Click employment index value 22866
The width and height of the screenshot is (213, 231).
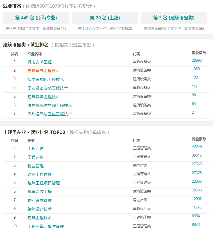(197, 181)
